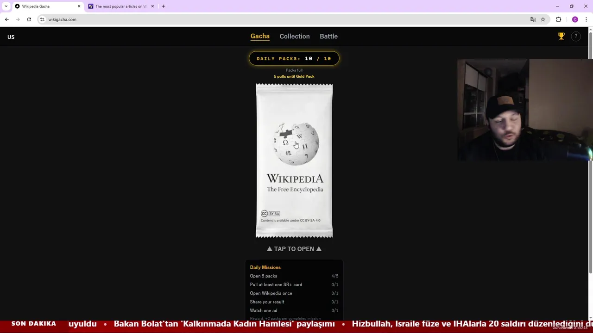Click the Daily Missions heading
Viewport: 593px width, 333px height.
point(265,267)
